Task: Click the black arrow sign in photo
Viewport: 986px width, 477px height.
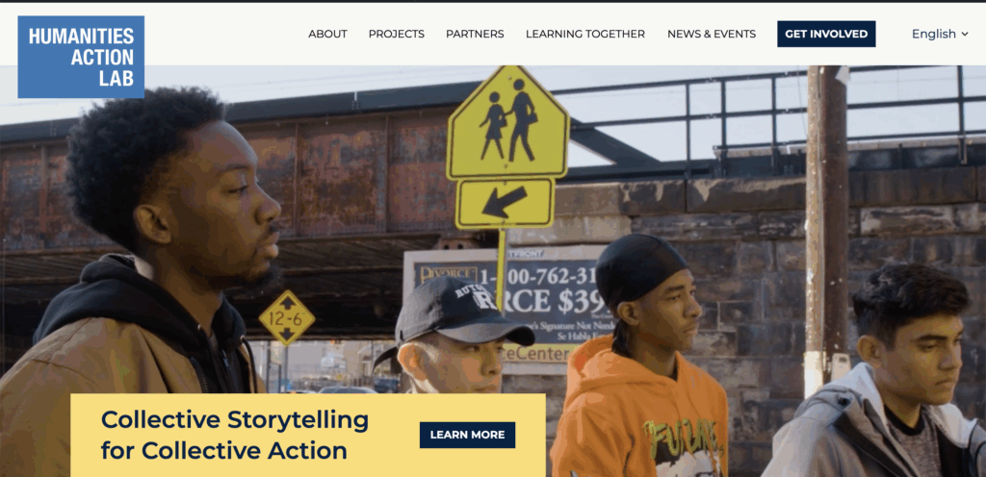Action: (505, 203)
